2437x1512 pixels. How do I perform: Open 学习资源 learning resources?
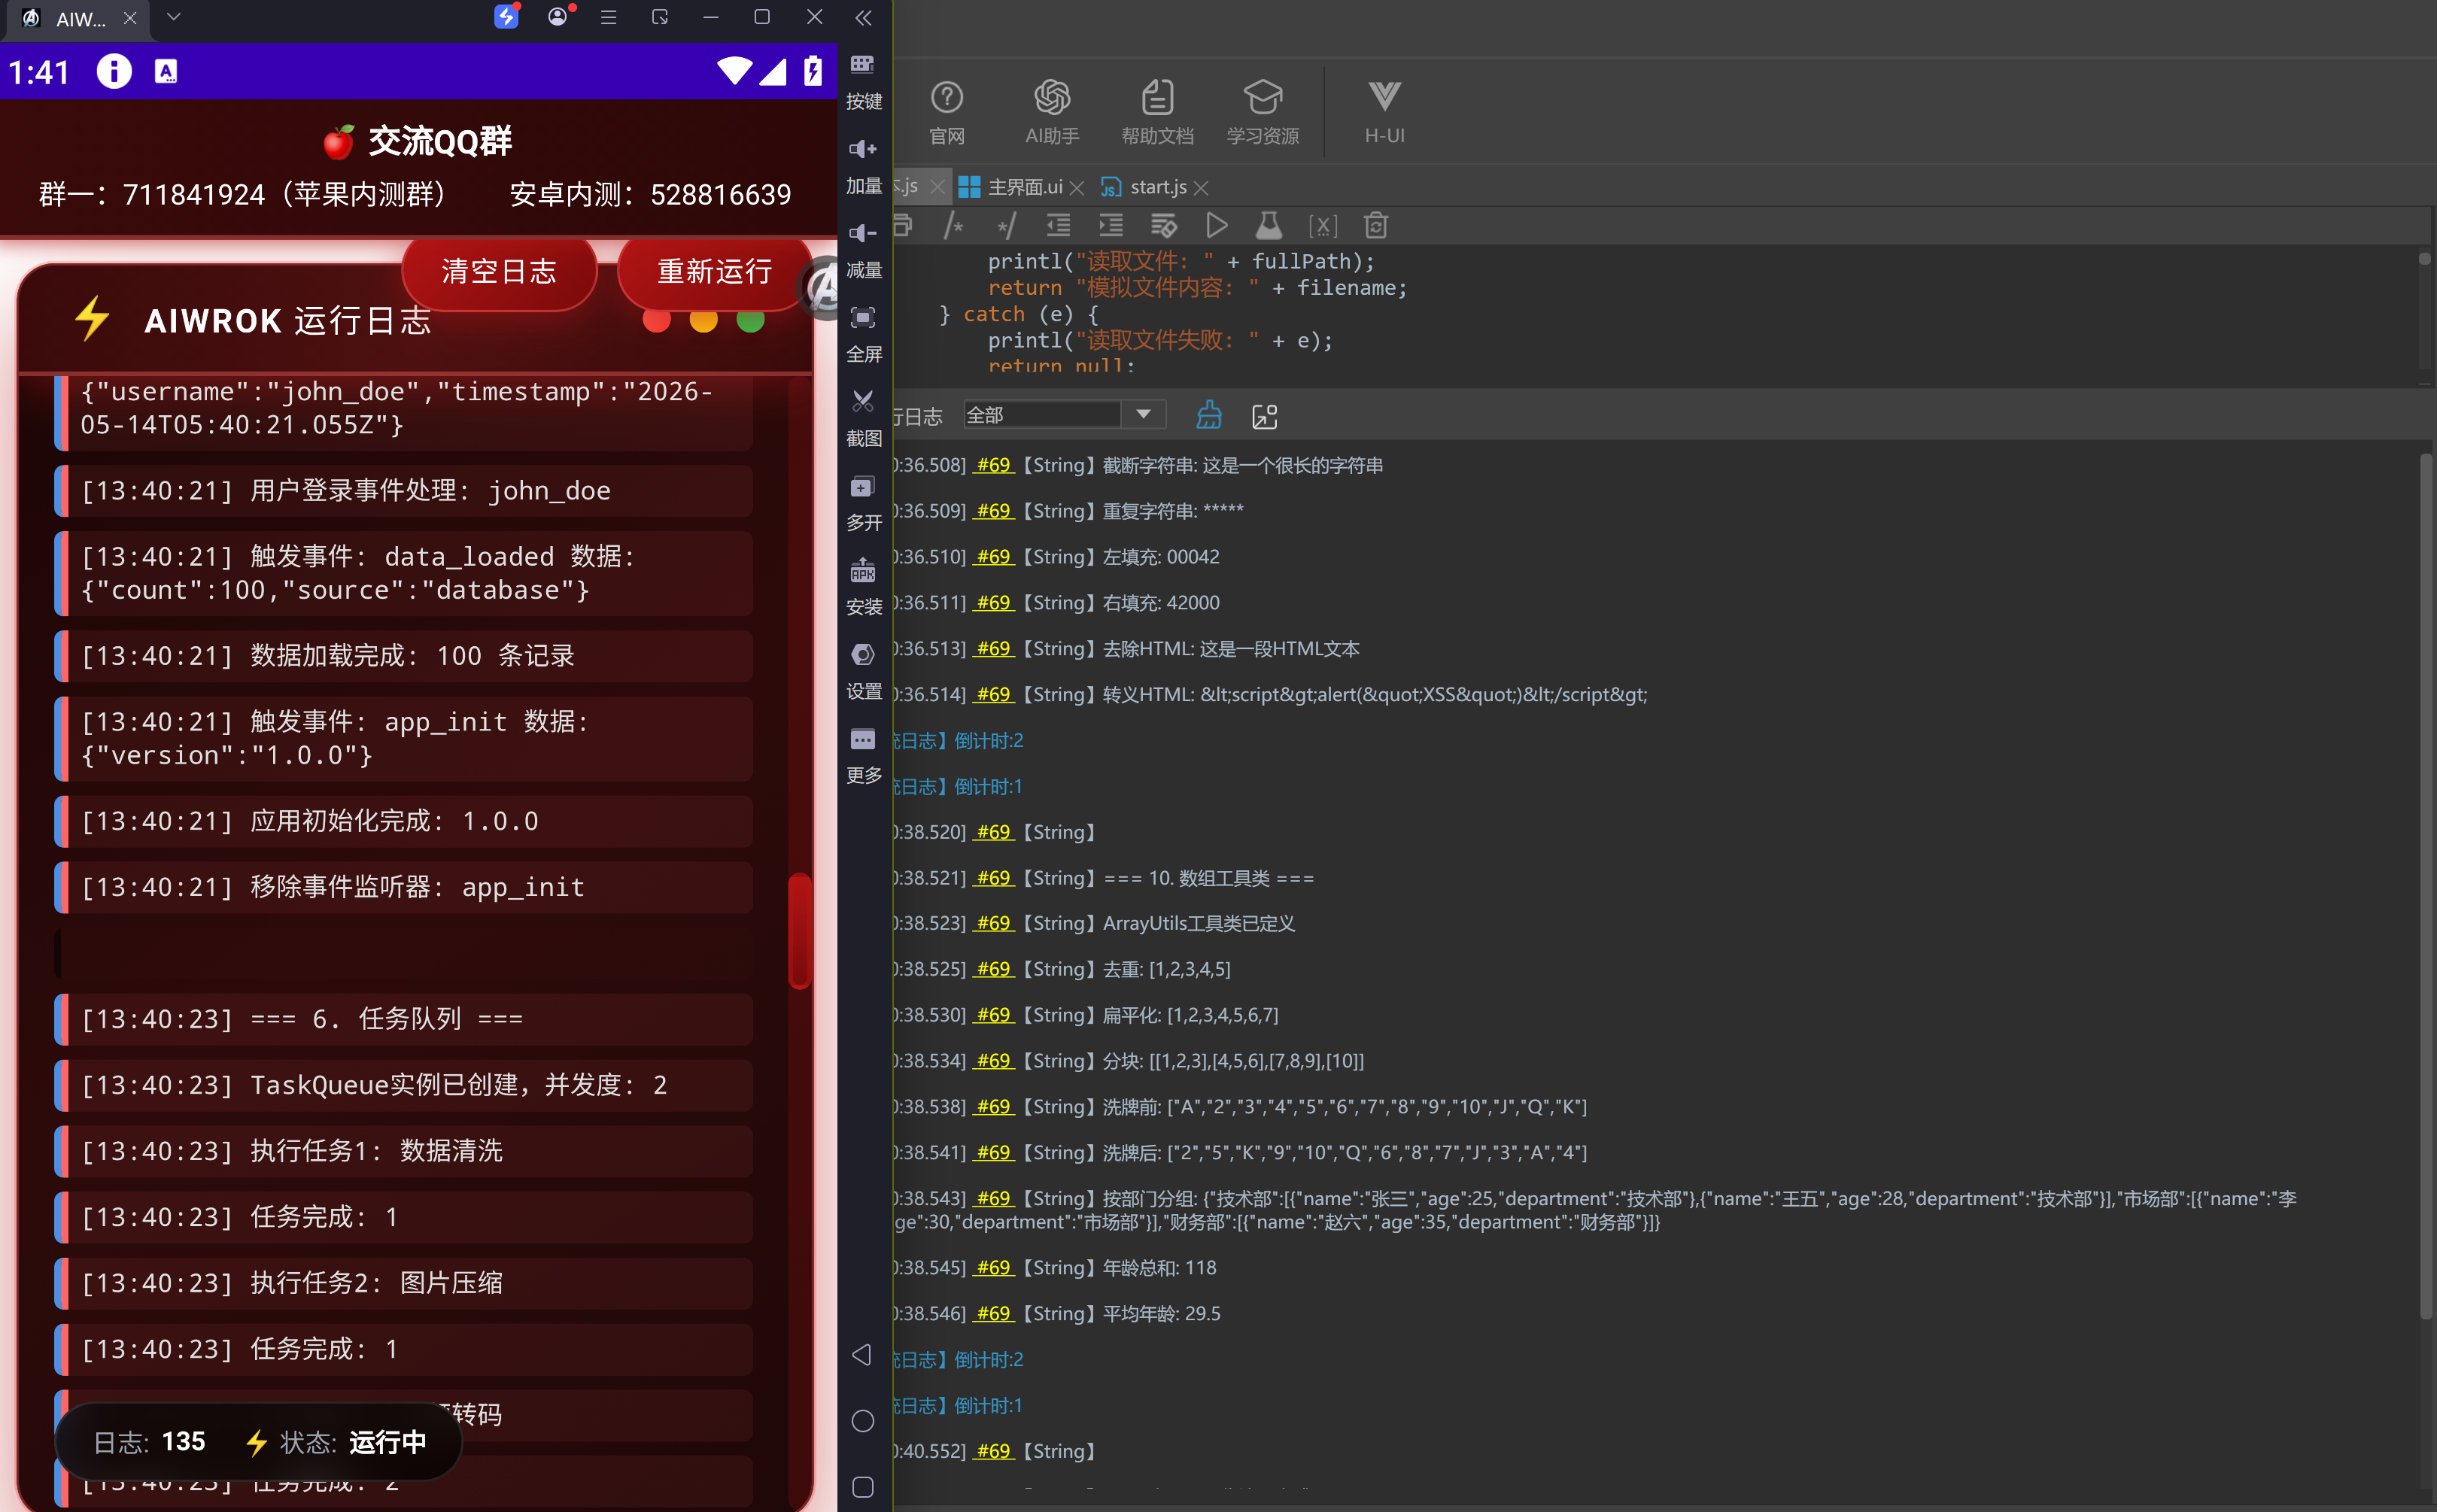coord(1263,112)
